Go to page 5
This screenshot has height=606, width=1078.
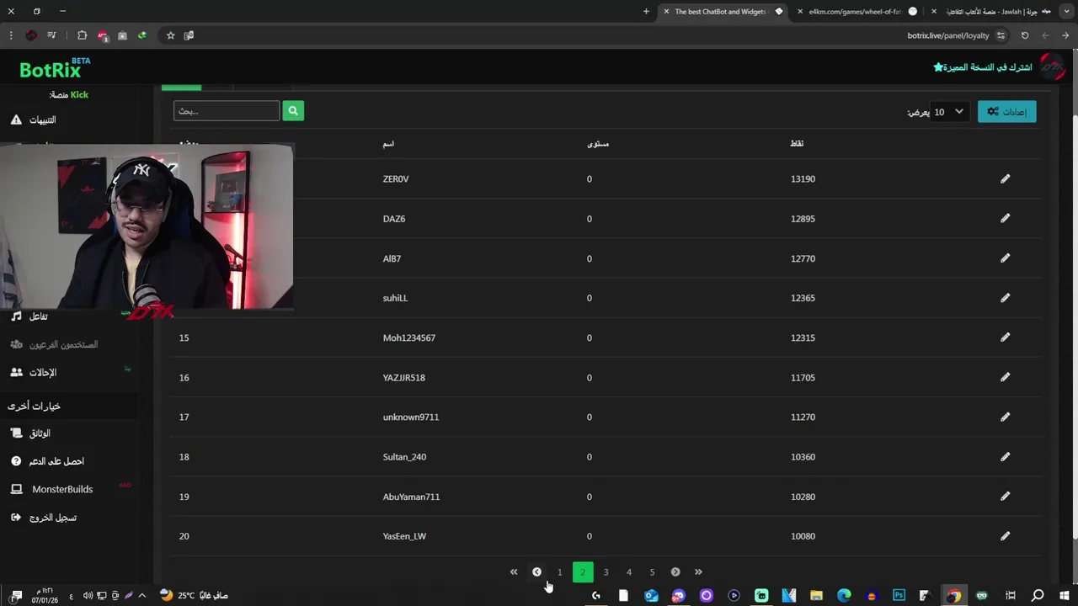coord(652,572)
